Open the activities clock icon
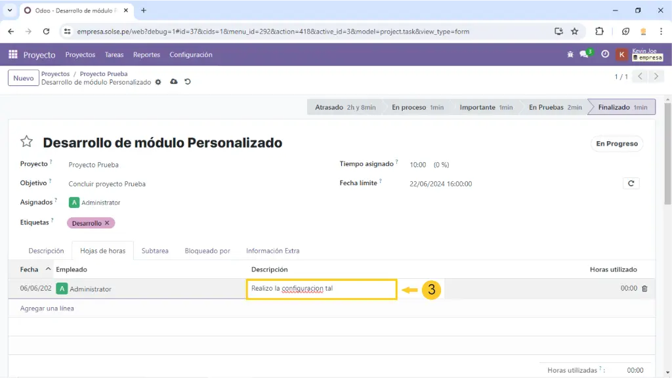 605,54
